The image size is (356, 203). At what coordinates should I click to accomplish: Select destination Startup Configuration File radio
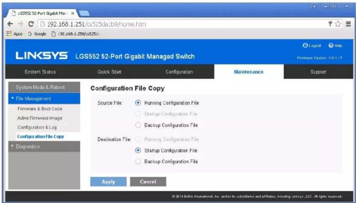[x=138, y=150]
